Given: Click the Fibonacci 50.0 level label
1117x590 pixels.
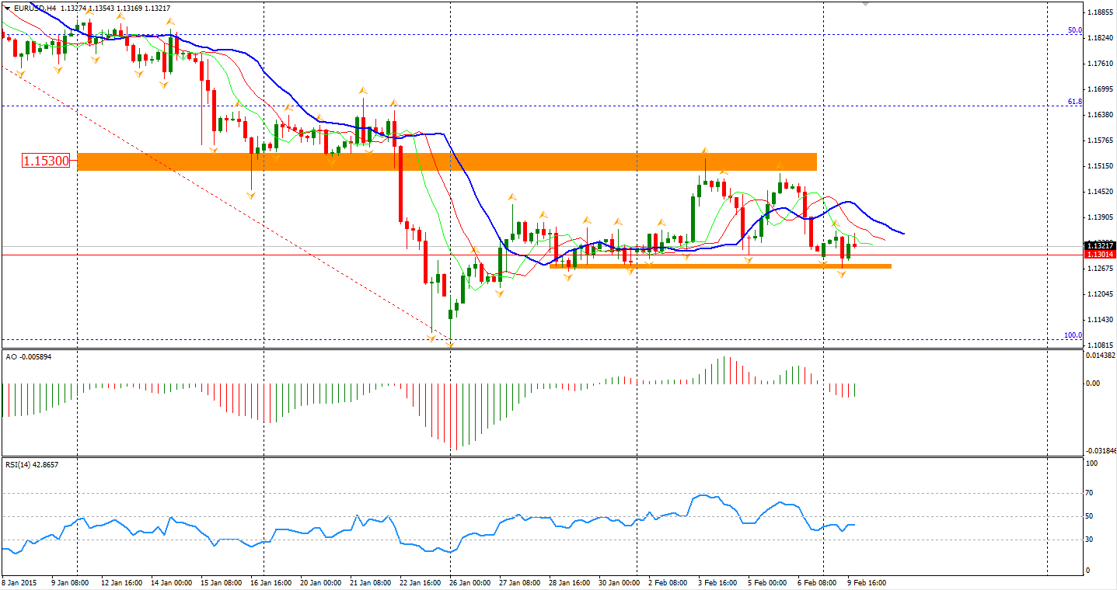Looking at the screenshot, I should click(x=1074, y=30).
